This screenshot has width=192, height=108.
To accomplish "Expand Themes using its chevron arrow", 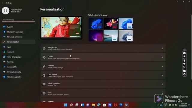I will (162, 66).
